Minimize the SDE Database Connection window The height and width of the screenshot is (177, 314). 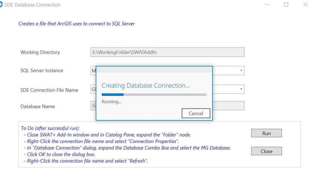267,5
